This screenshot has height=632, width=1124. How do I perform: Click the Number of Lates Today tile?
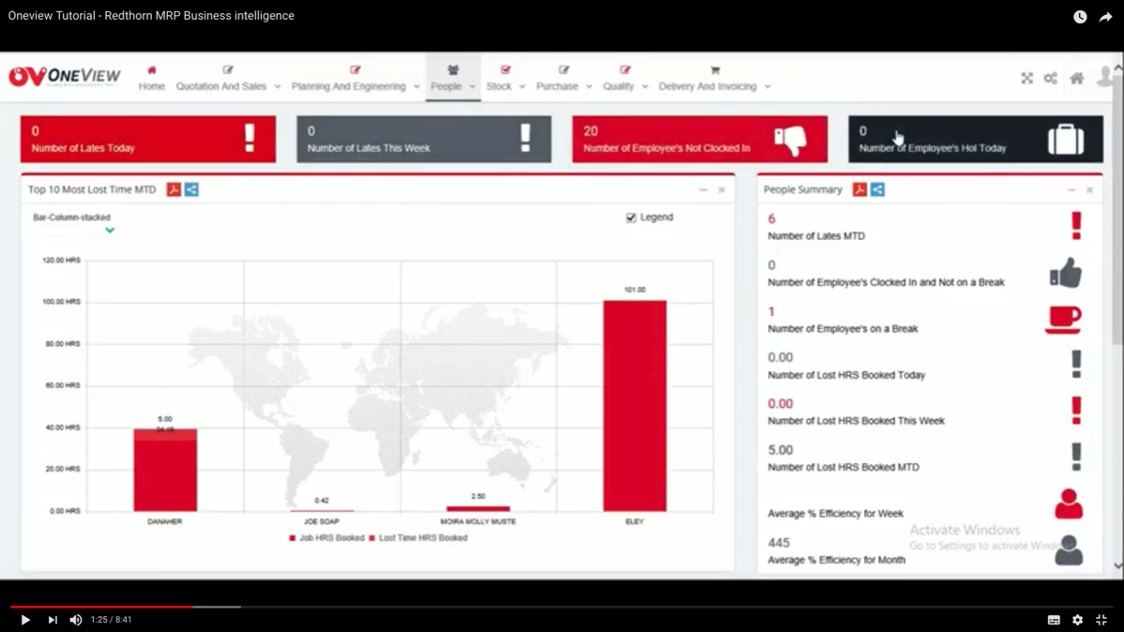coord(148,140)
